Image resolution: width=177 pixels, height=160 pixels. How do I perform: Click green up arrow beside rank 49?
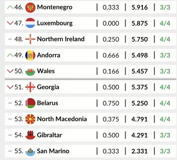pos(10,55)
